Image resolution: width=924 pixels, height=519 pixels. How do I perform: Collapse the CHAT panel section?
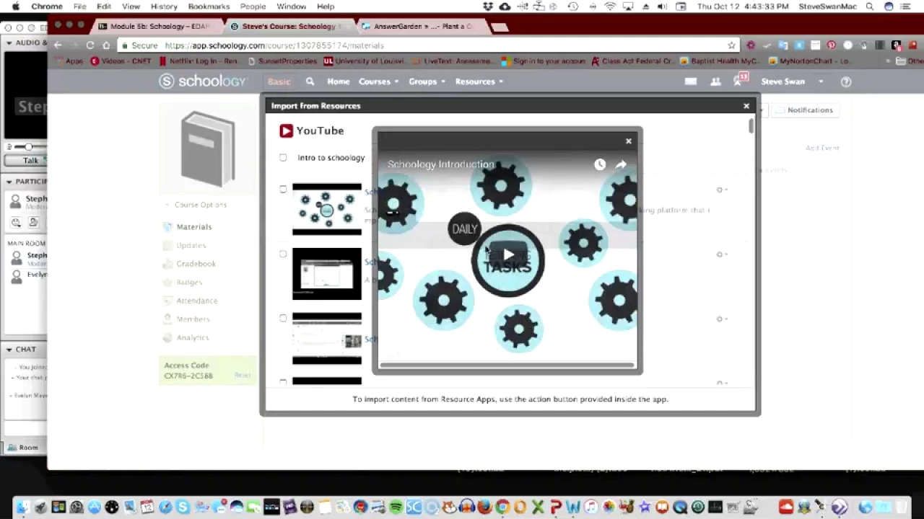9,350
